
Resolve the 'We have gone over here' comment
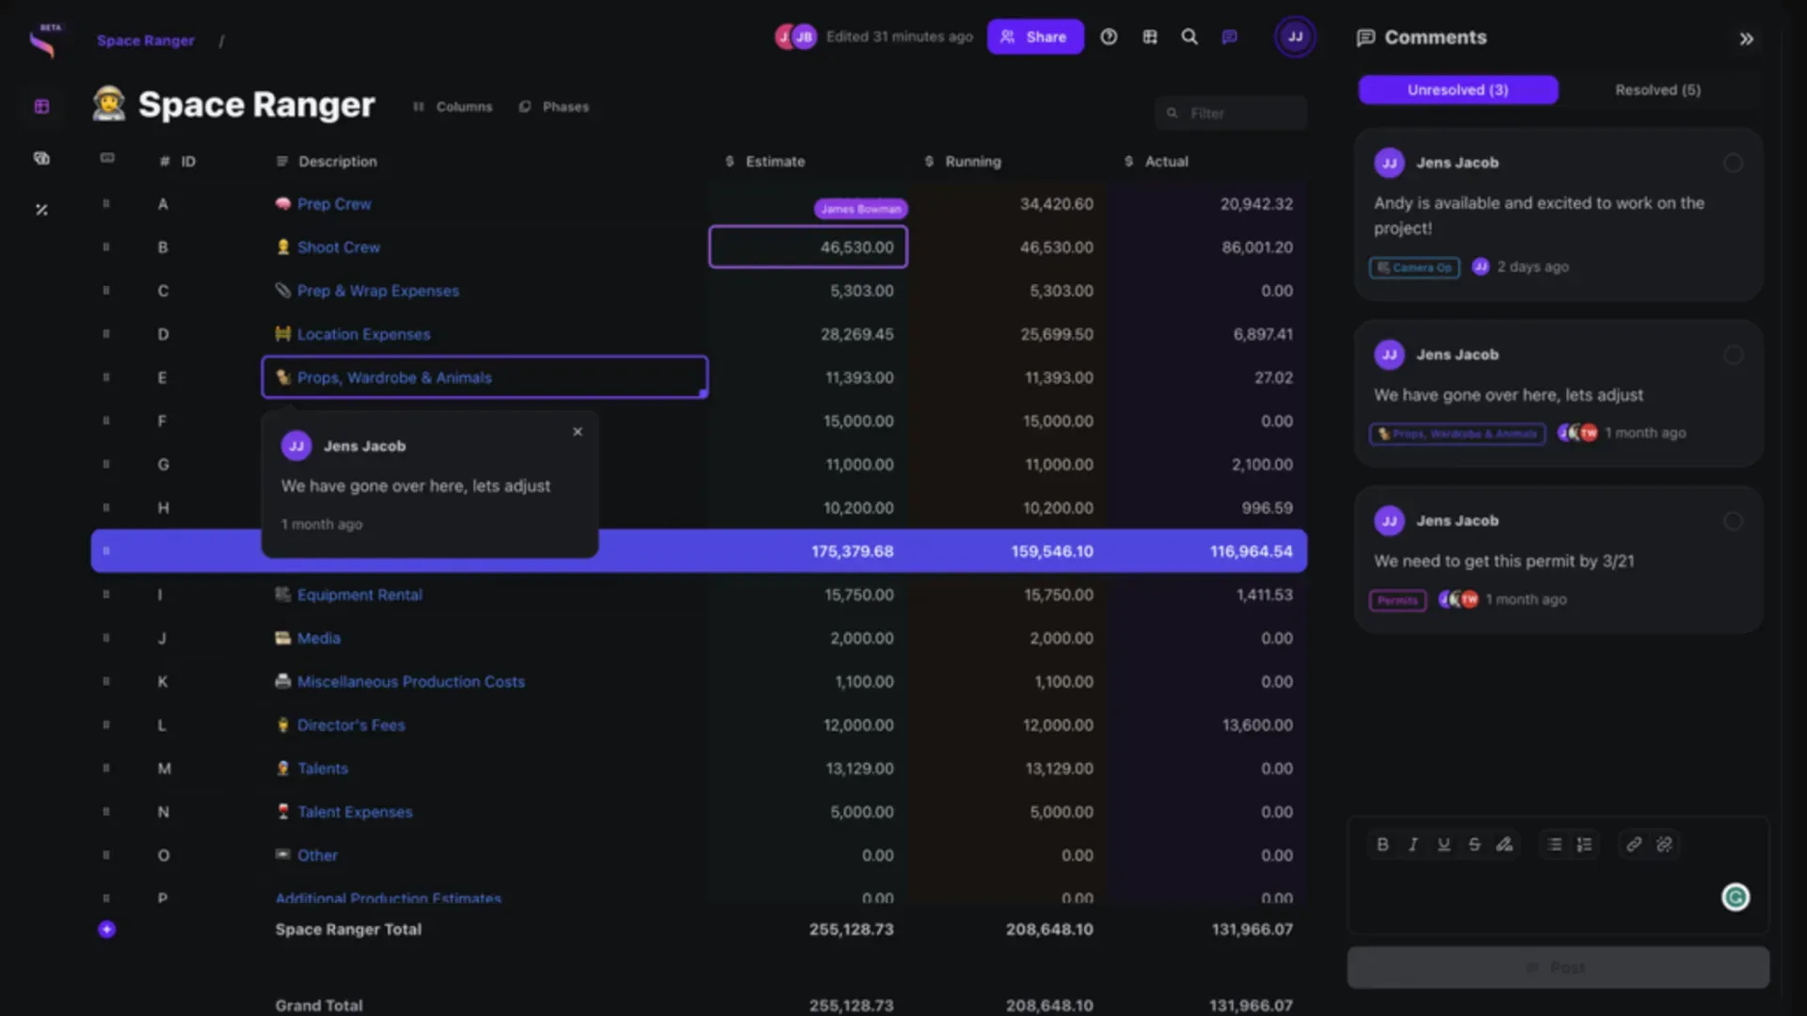1733,355
